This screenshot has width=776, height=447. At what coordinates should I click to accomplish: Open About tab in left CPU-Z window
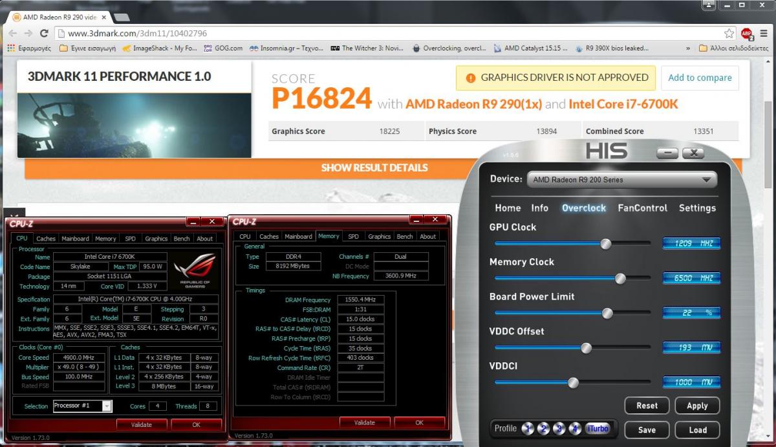click(205, 239)
